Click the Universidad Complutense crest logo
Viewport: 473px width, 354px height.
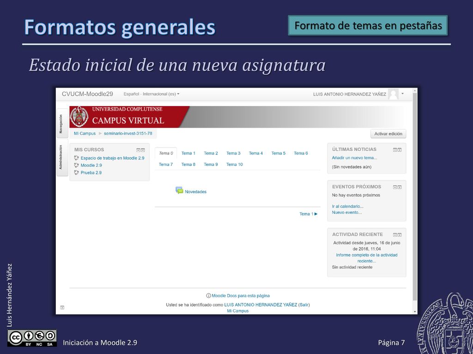coord(79,117)
